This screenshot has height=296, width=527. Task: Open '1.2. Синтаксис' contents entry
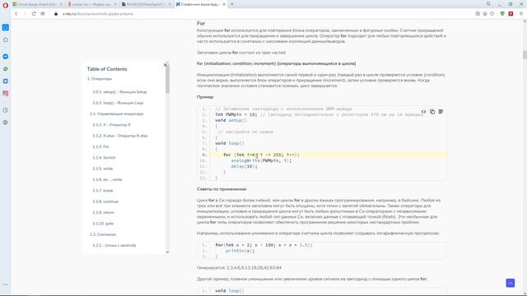(x=103, y=234)
